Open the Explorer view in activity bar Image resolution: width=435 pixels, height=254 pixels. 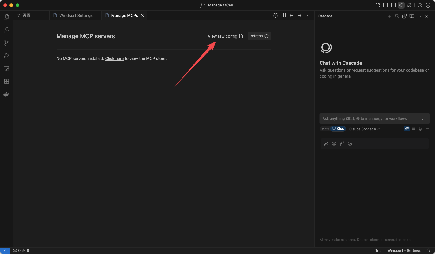[x=6, y=17]
